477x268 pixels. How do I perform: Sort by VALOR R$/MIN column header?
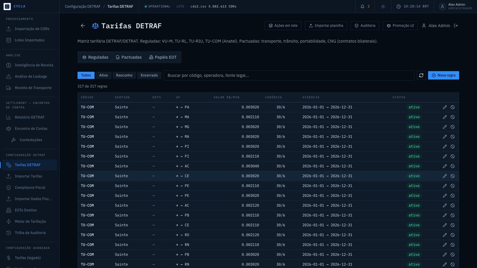227,97
